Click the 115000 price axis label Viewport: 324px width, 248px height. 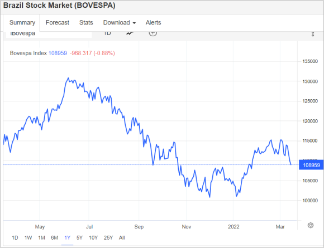(x=310, y=140)
